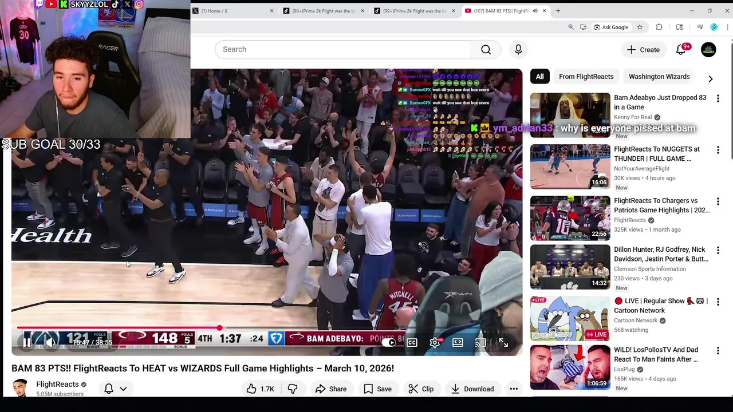Screen dimensions: 733x412
Task: Dislike the video with the thumbs-down button
Action: pyautogui.click(x=293, y=389)
